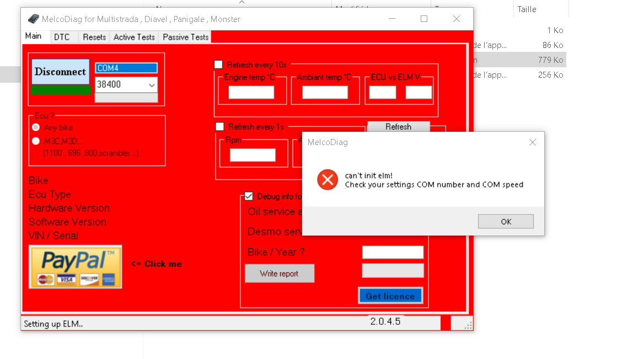Click the grey field below baud rate
Screen dimensions: 633x359
(x=126, y=98)
